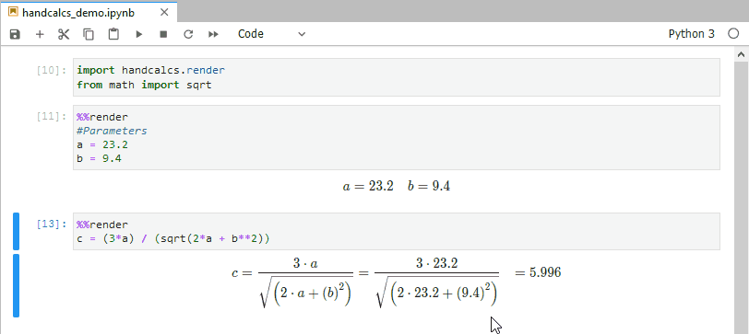Restart the kernel with the circular arrow icon
749x334 pixels.
click(x=188, y=34)
